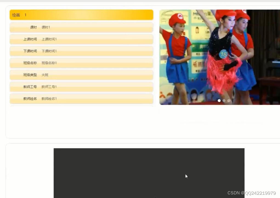The image size is (280, 198).
Task: Click the 大班 class type row
Action: 81,75
